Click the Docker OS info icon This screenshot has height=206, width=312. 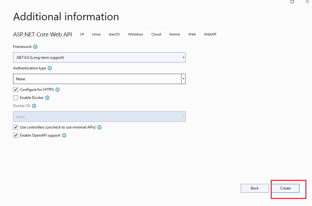(x=34, y=106)
